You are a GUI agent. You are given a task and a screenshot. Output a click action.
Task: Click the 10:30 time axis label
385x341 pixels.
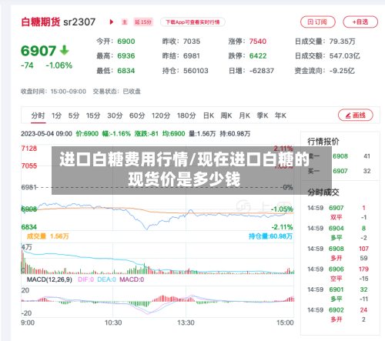coord(113,323)
